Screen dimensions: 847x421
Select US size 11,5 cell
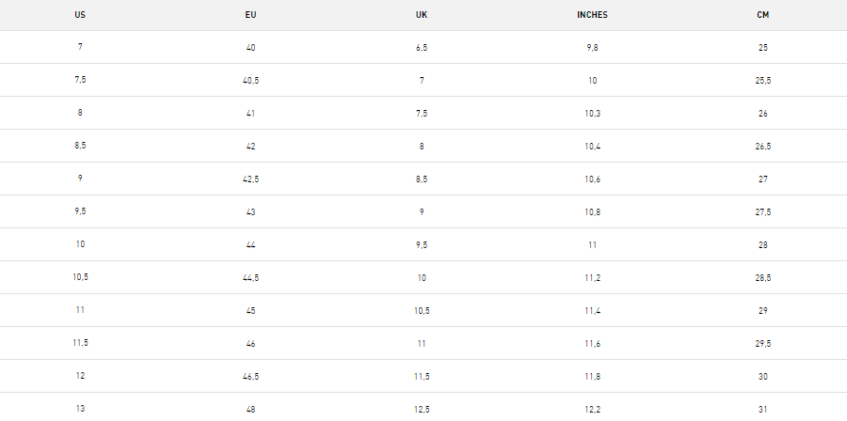(80, 343)
